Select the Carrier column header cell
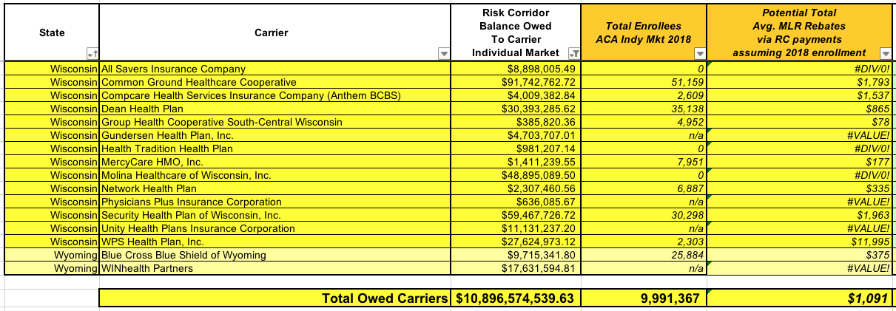 [x=274, y=33]
